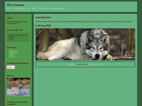
Task: Click the nom :3 heading
Action: pos(10,76)
